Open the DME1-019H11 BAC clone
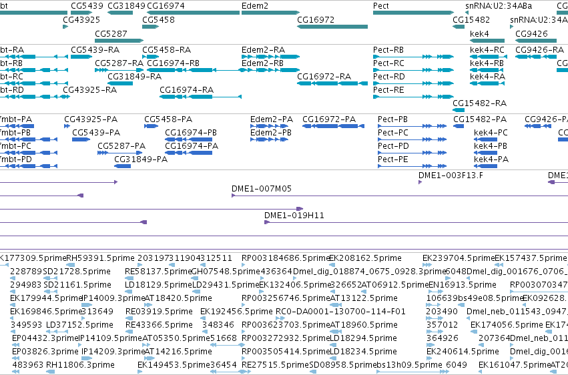 416,222
